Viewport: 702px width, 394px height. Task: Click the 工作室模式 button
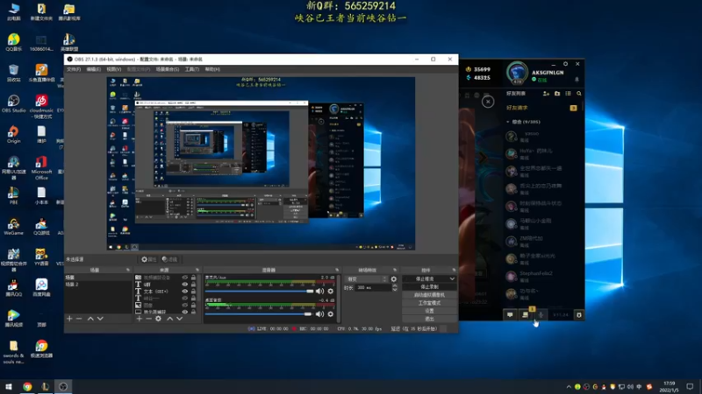pos(429,303)
